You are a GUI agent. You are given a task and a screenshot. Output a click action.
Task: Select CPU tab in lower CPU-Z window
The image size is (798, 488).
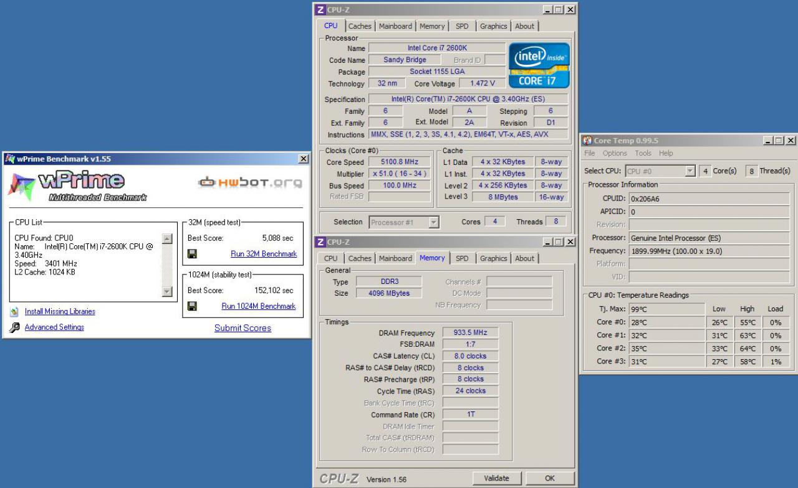click(331, 258)
